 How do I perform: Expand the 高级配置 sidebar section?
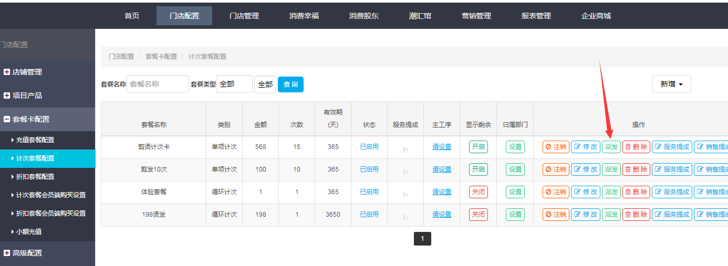48,253
